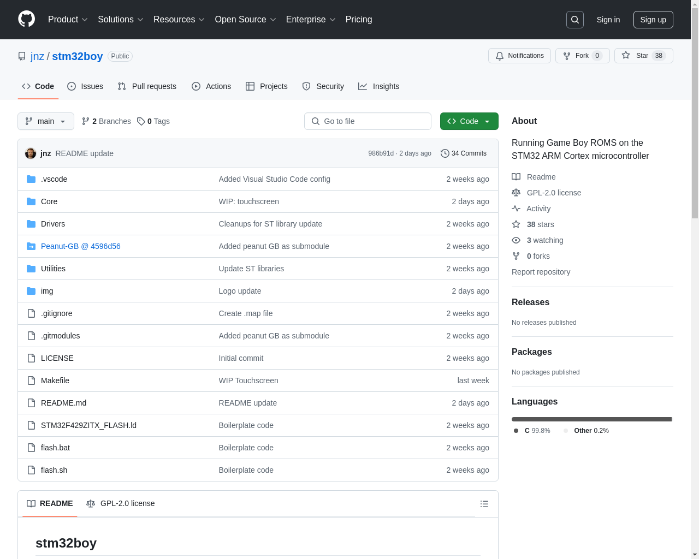Click the commit history clock icon
Image resolution: width=699 pixels, height=559 pixels.
point(445,153)
